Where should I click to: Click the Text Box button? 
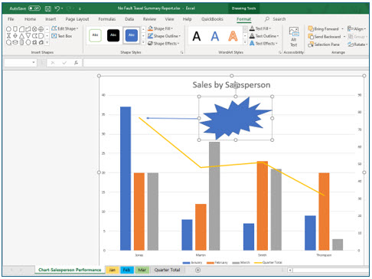coord(62,36)
